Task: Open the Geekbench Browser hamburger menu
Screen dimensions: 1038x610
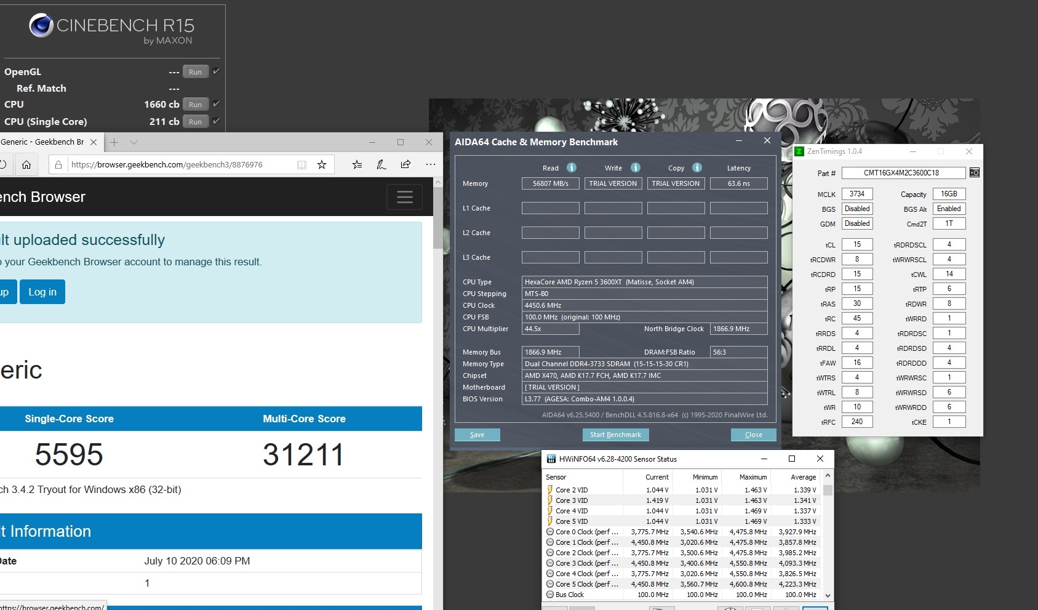Action: pos(405,197)
